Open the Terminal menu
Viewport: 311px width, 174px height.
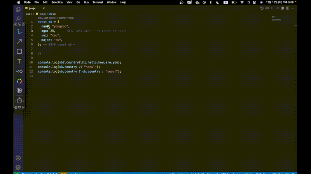pos(98,2)
